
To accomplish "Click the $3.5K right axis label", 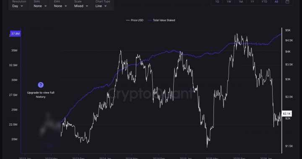I will [x=289, y=64].
